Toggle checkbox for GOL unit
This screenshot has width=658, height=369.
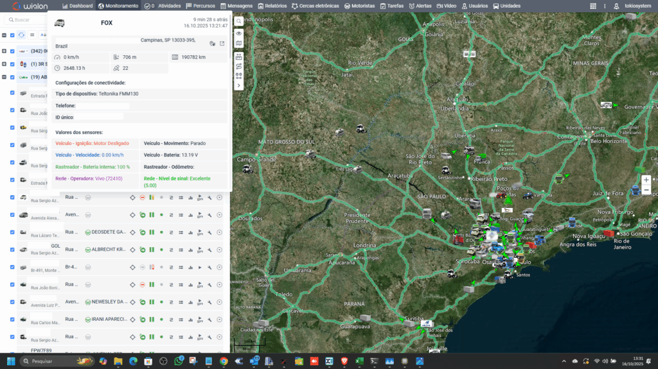[x=12, y=250]
